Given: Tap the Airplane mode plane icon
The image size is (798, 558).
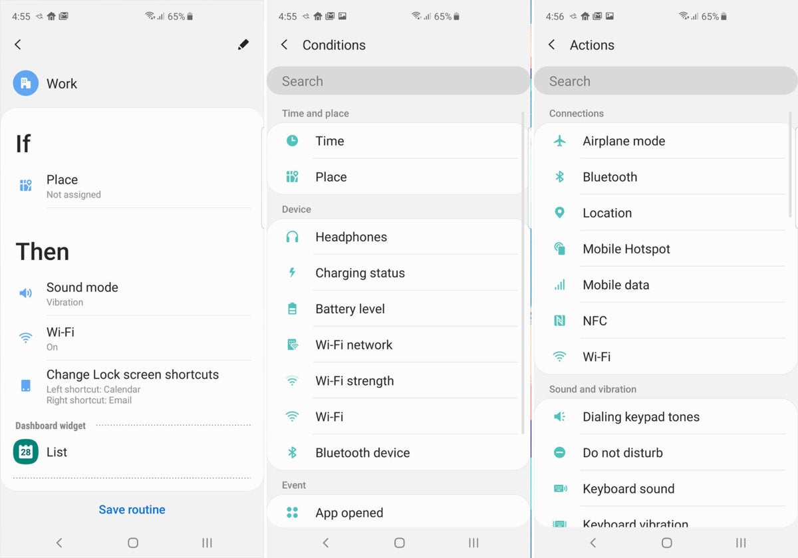Looking at the screenshot, I should point(559,140).
